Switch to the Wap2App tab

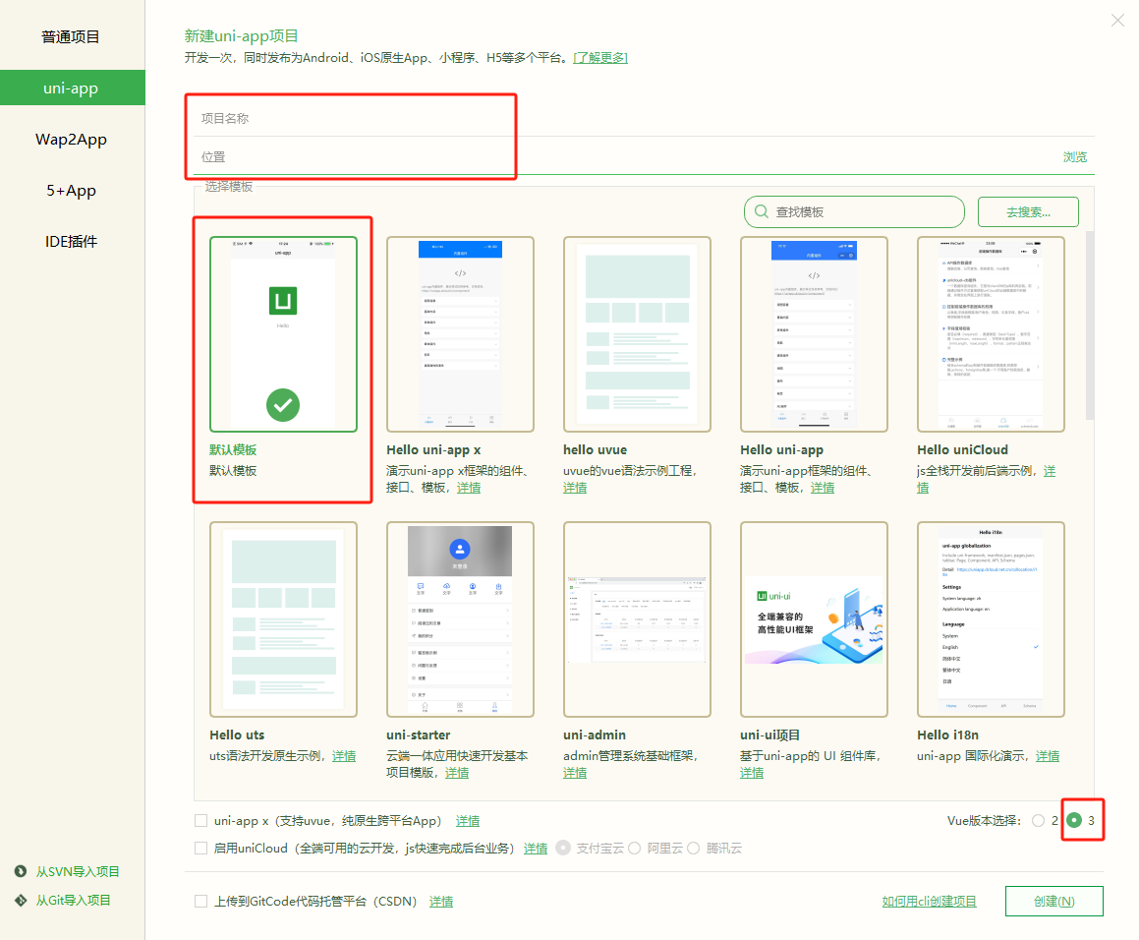[71, 140]
